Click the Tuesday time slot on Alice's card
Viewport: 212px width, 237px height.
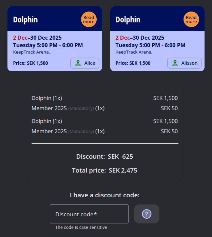click(x=48, y=45)
